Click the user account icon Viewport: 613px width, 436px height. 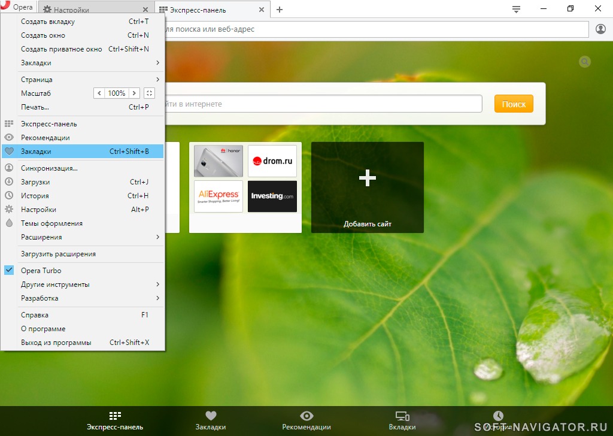pos(600,29)
